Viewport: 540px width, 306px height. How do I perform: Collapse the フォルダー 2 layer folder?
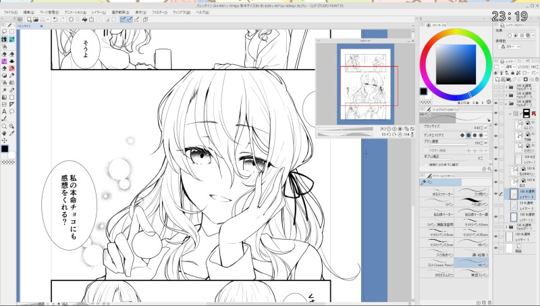click(x=506, y=104)
